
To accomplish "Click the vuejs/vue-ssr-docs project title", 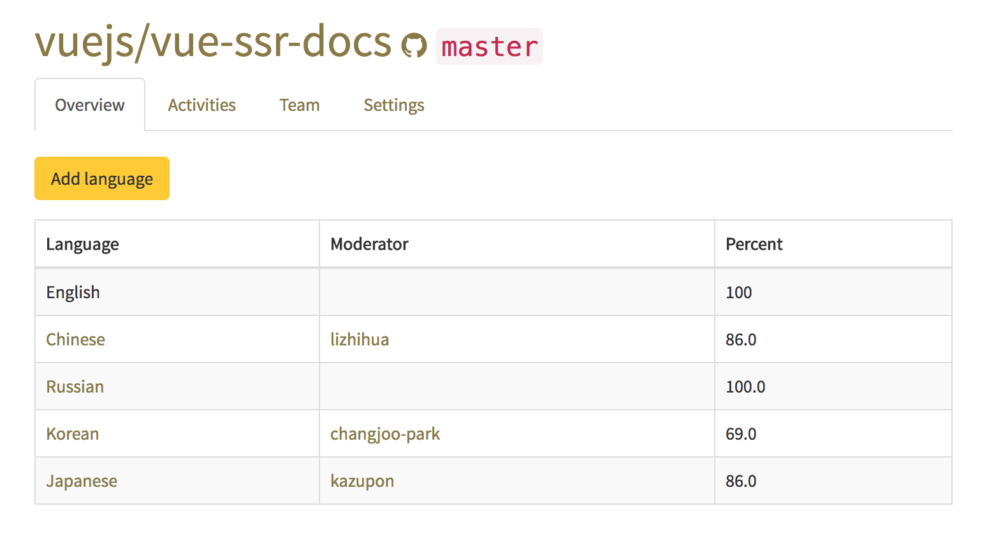I will point(213,42).
